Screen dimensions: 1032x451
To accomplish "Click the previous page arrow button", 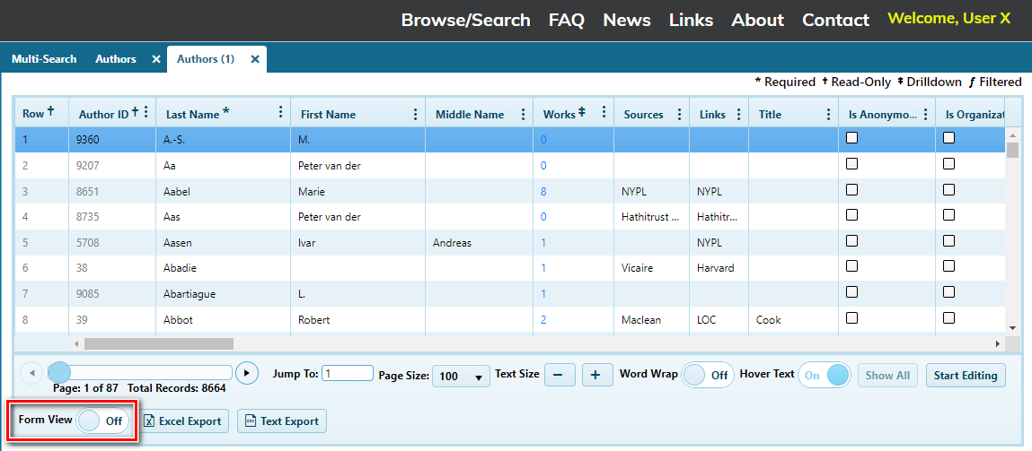I will (x=31, y=373).
